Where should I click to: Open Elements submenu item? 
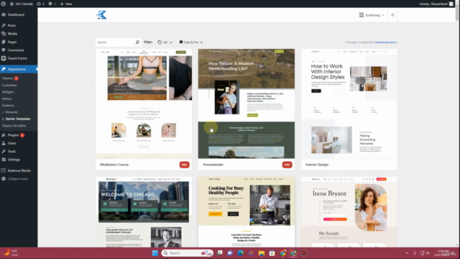coord(11,112)
